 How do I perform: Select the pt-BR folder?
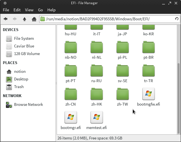coord(149,47)
